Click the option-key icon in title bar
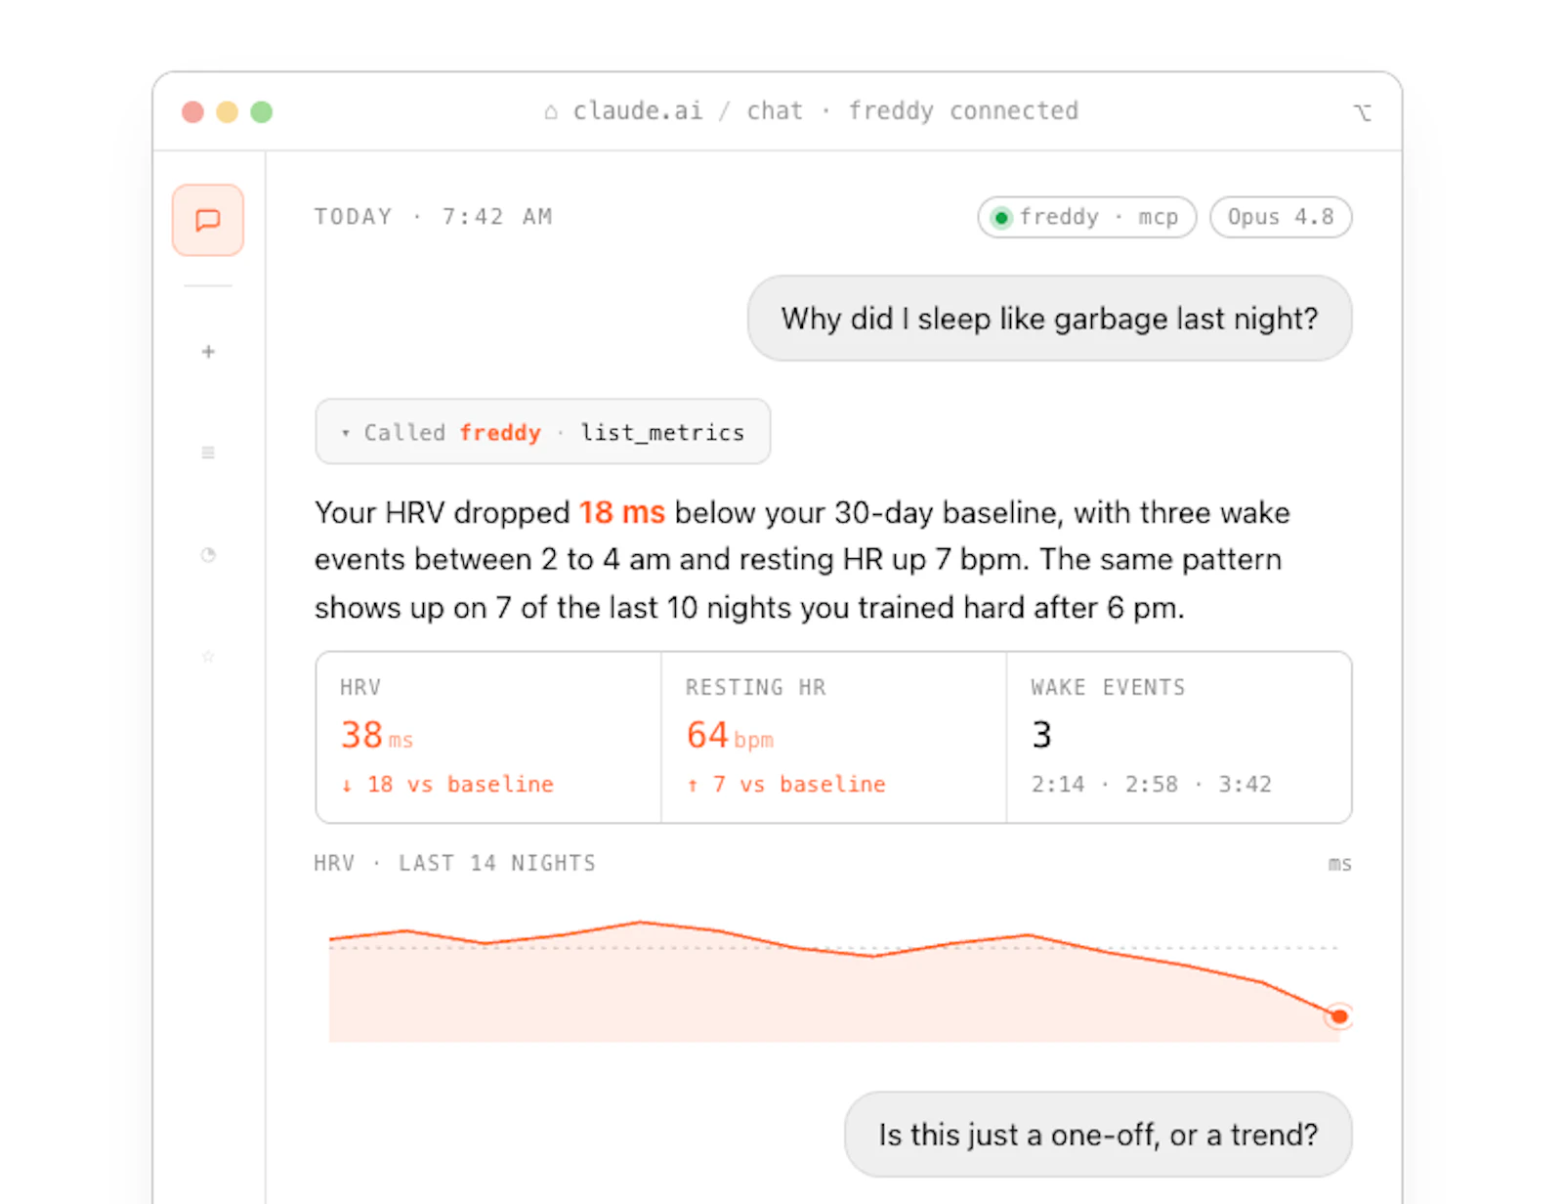 pos(1363,112)
